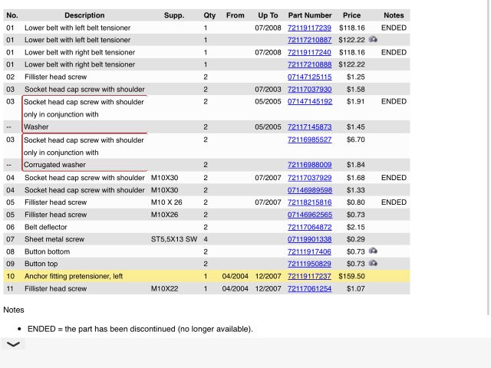Click the vertical scrollbar on right edge
This screenshot has height=368, width=491.
(x=489, y=153)
